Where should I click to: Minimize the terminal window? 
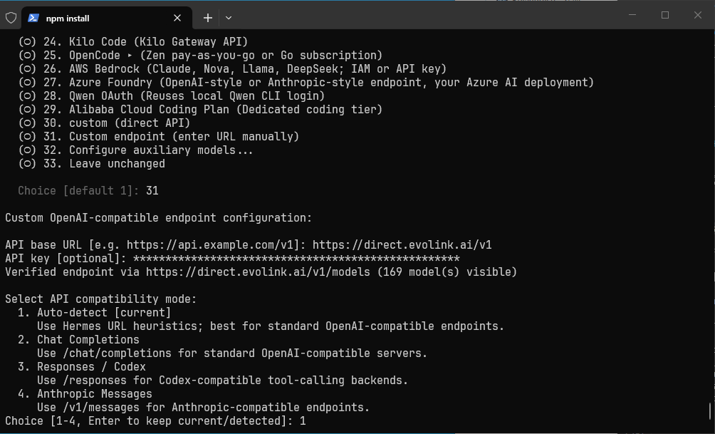tap(632, 15)
